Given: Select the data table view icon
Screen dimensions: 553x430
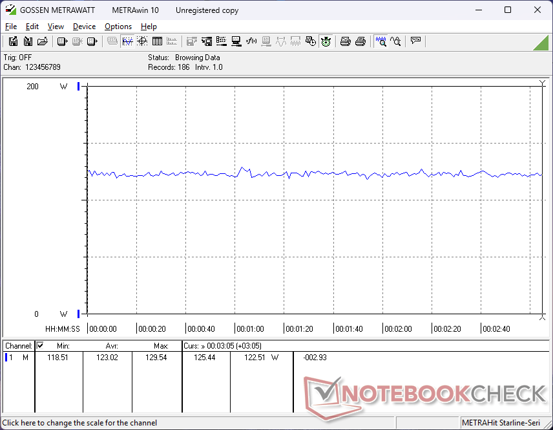Looking at the screenshot, I should point(157,41).
